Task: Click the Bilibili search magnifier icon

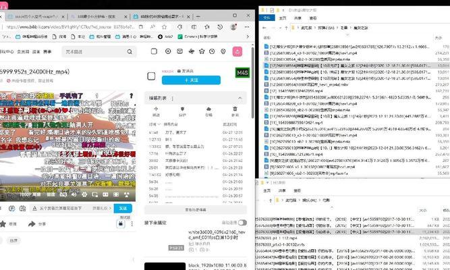Action: point(130,52)
